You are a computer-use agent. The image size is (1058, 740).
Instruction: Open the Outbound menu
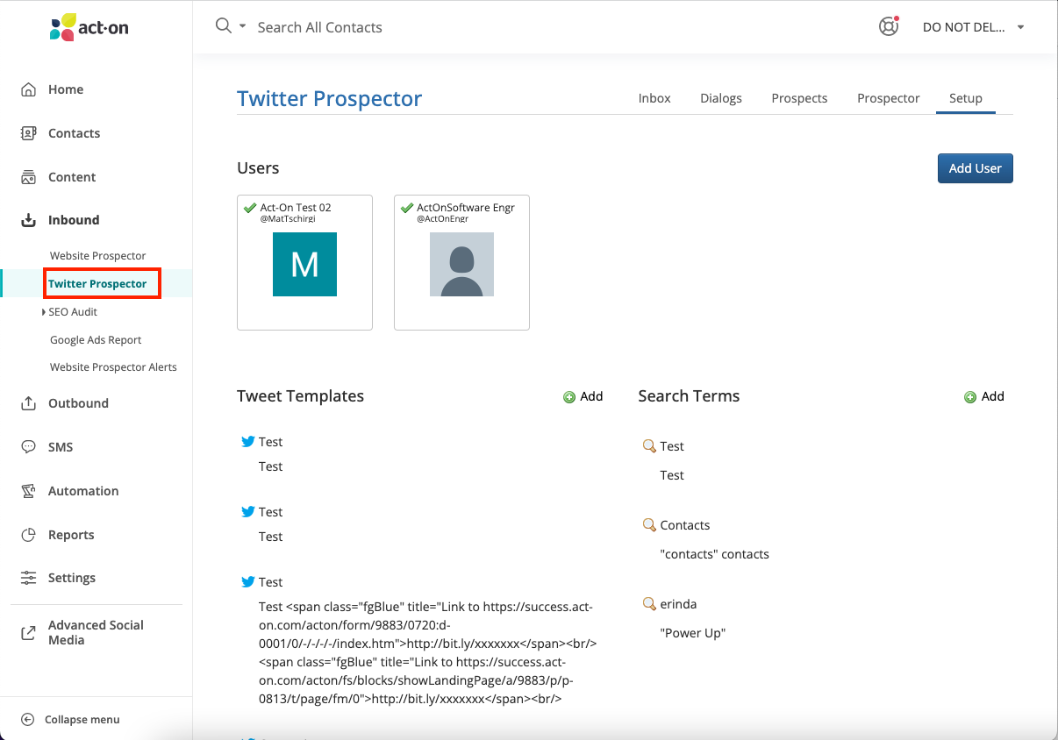[78, 403]
